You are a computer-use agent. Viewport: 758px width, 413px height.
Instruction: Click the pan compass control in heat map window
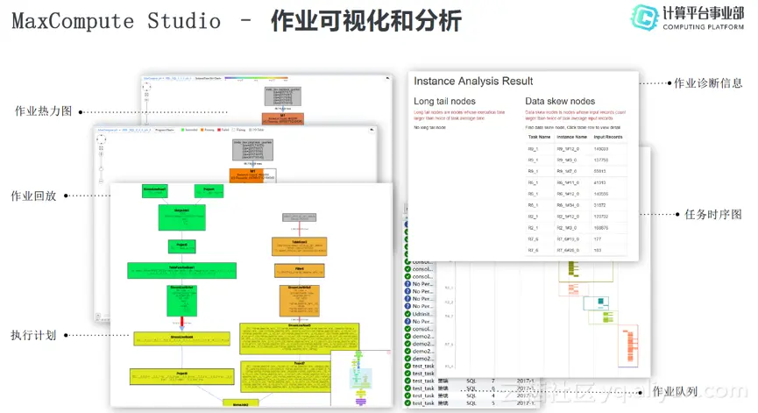point(146,87)
